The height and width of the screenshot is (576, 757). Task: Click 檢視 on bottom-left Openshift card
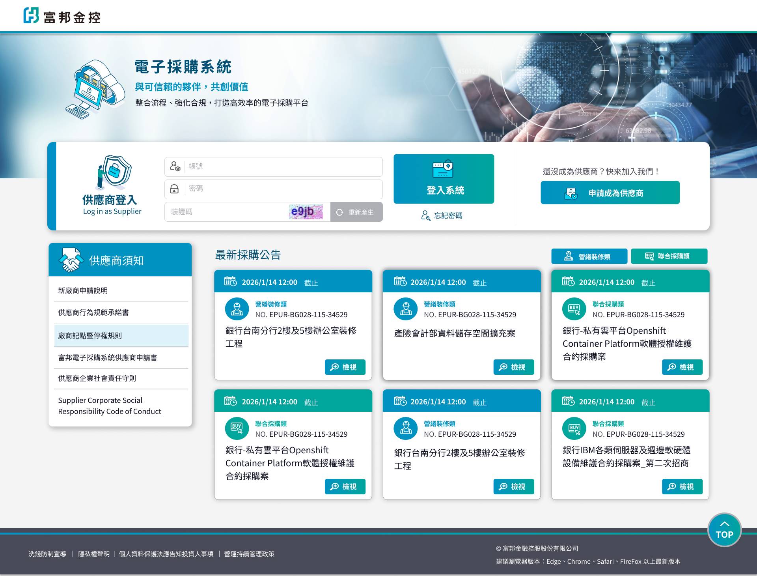(345, 486)
